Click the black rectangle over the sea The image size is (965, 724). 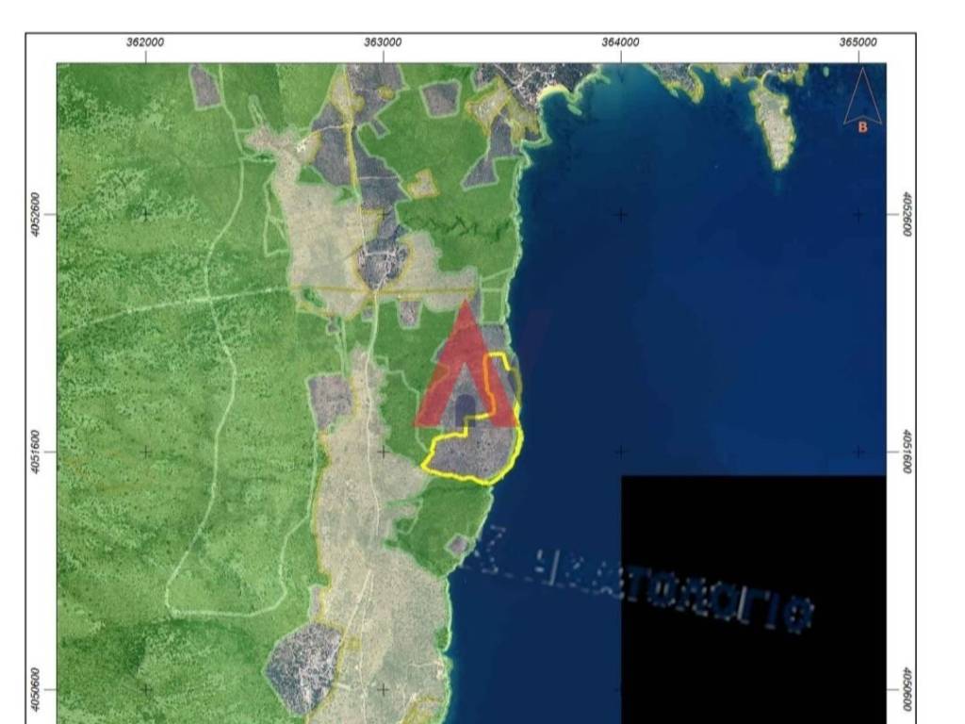point(754,528)
